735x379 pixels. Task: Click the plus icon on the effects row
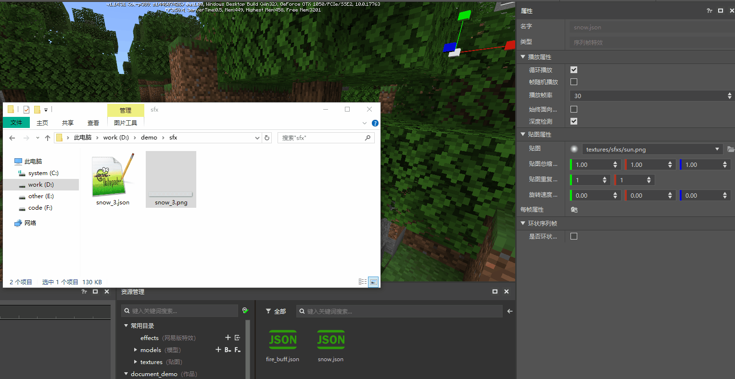pos(228,338)
